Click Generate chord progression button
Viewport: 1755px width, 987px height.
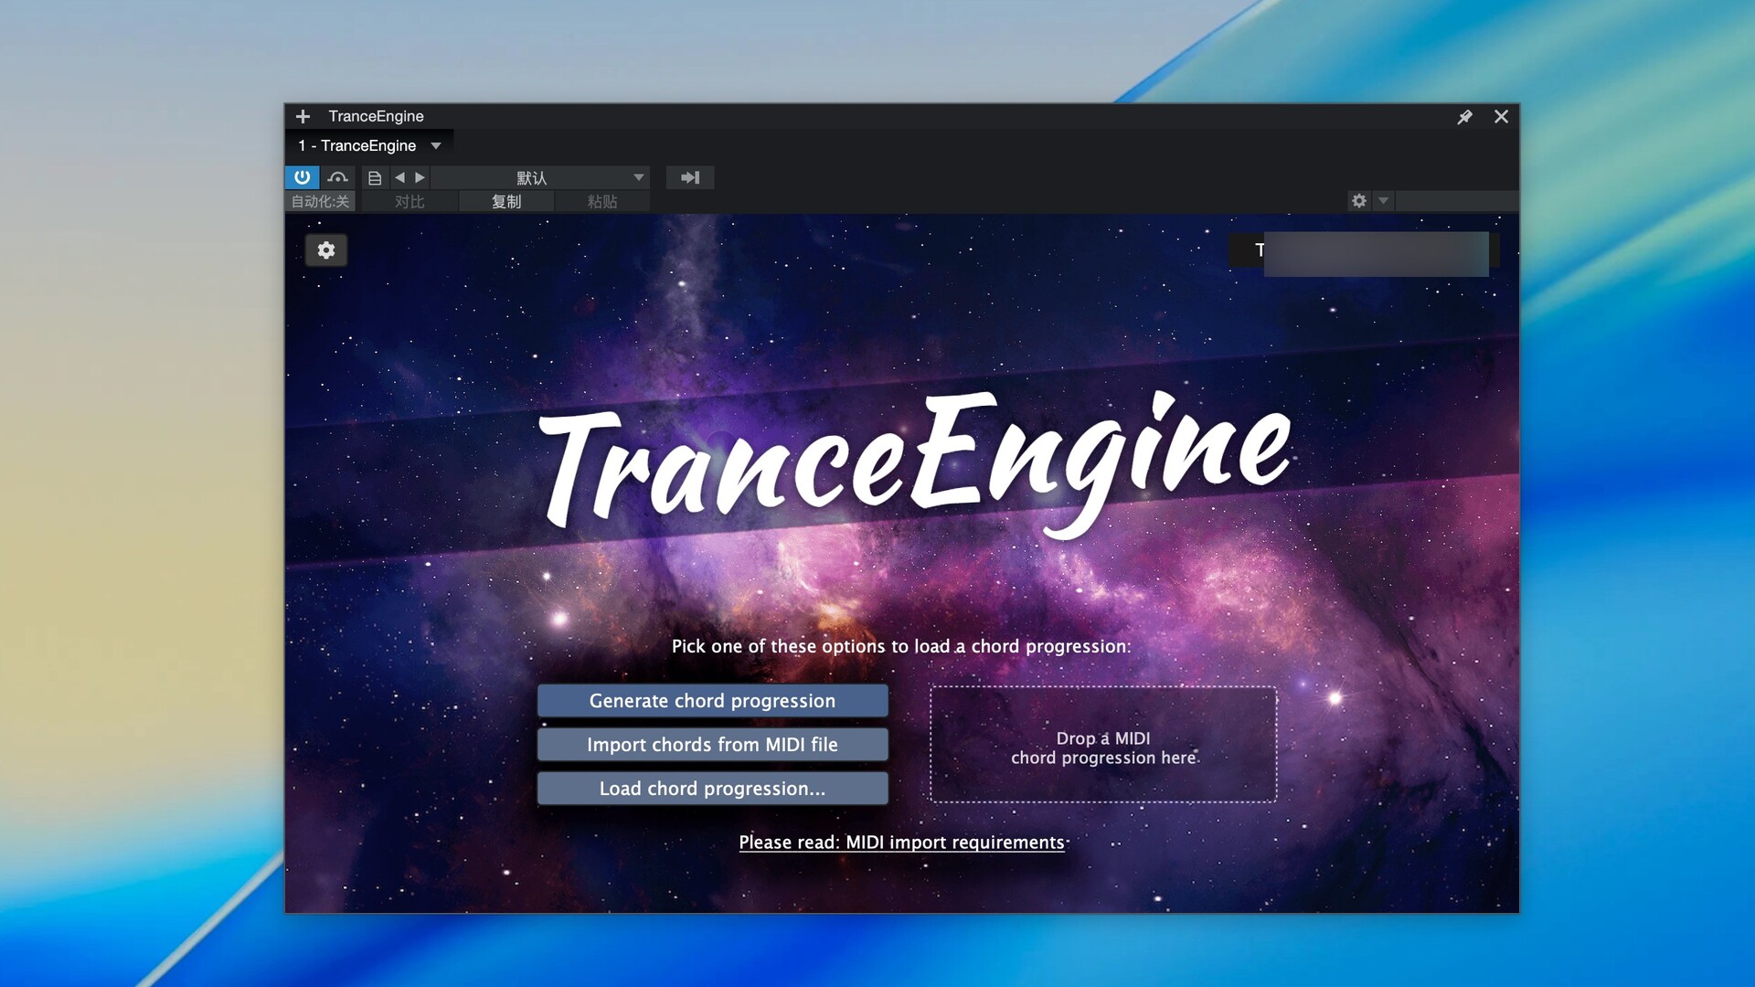(x=712, y=701)
